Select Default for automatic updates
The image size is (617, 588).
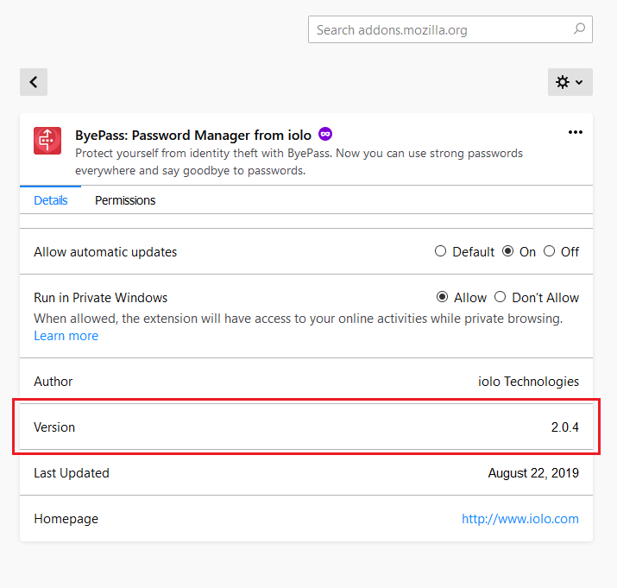[x=440, y=251]
